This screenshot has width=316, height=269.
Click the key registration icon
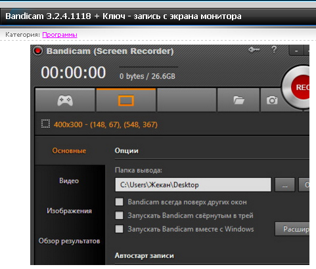pyautogui.click(x=254, y=50)
